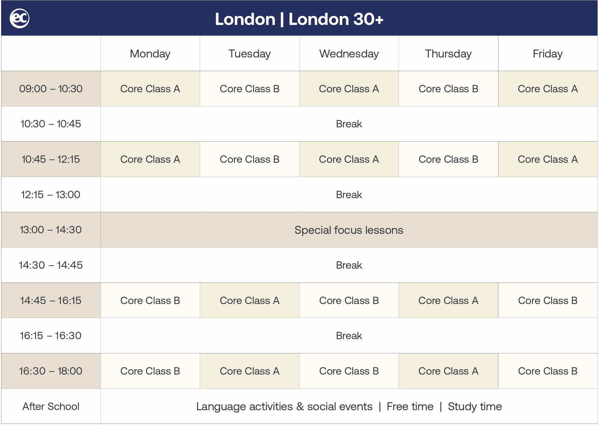Viewport: 599px width, 425px height.
Task: Select the Monday column header
Action: tap(150, 54)
